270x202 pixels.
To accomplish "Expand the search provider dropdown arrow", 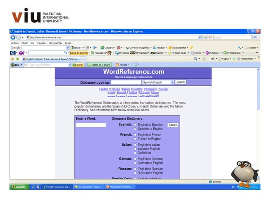I will (258, 37).
